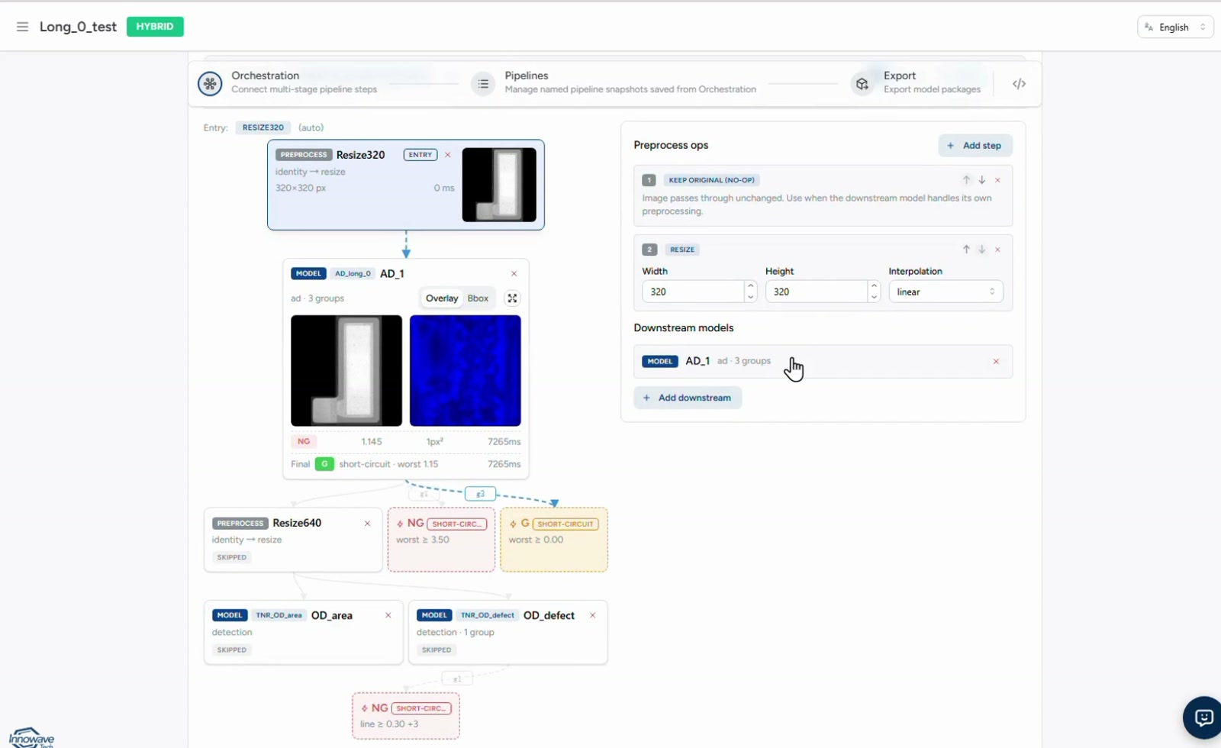
Task: Select the OD_area model node
Action: point(304,632)
